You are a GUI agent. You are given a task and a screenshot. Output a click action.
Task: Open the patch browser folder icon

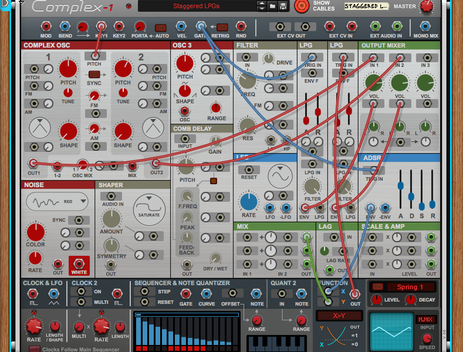pyautogui.click(x=272, y=6)
